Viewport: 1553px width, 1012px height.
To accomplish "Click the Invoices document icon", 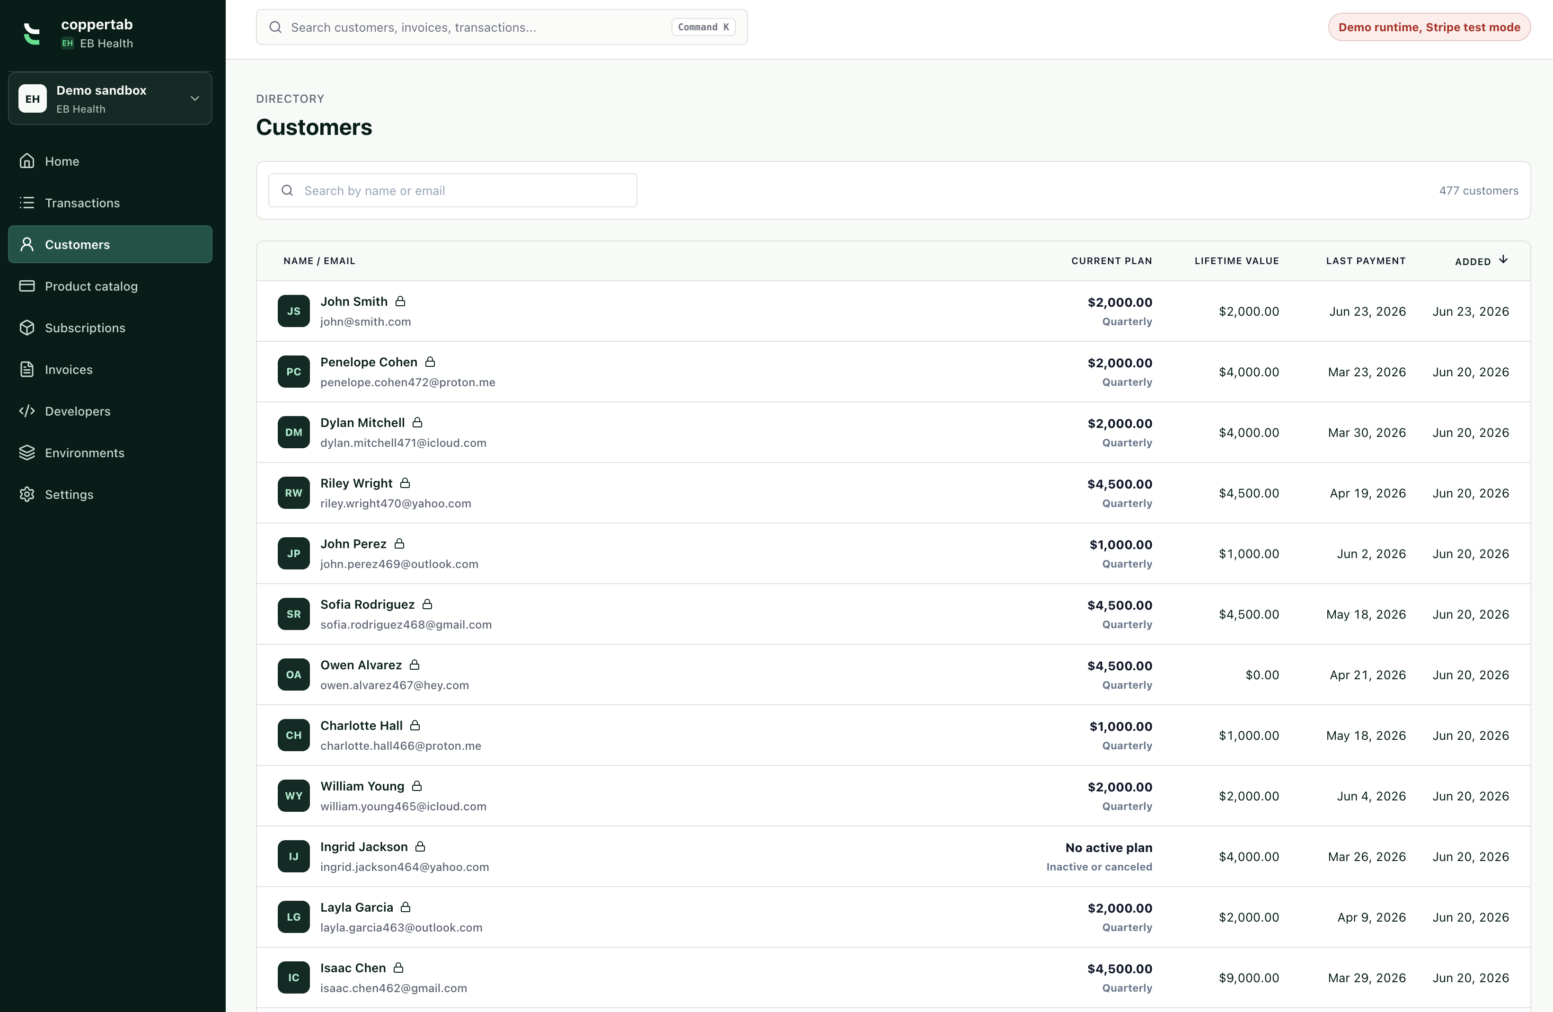I will [x=27, y=370].
